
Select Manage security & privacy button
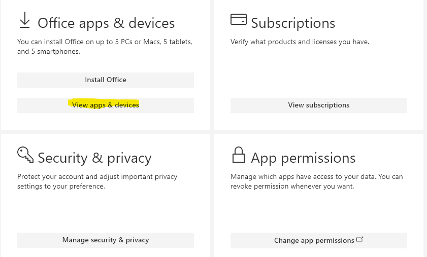pyautogui.click(x=106, y=240)
